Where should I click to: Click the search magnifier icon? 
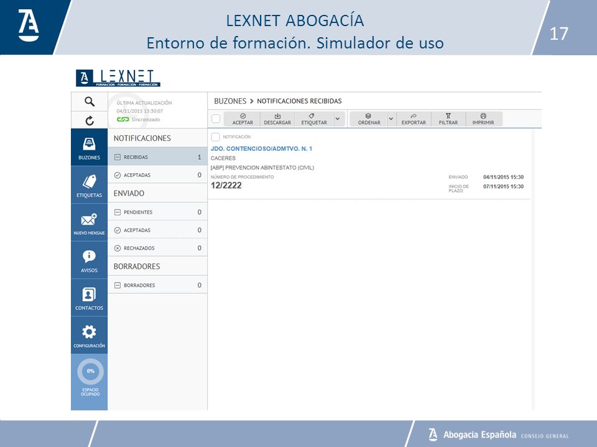pos(90,101)
